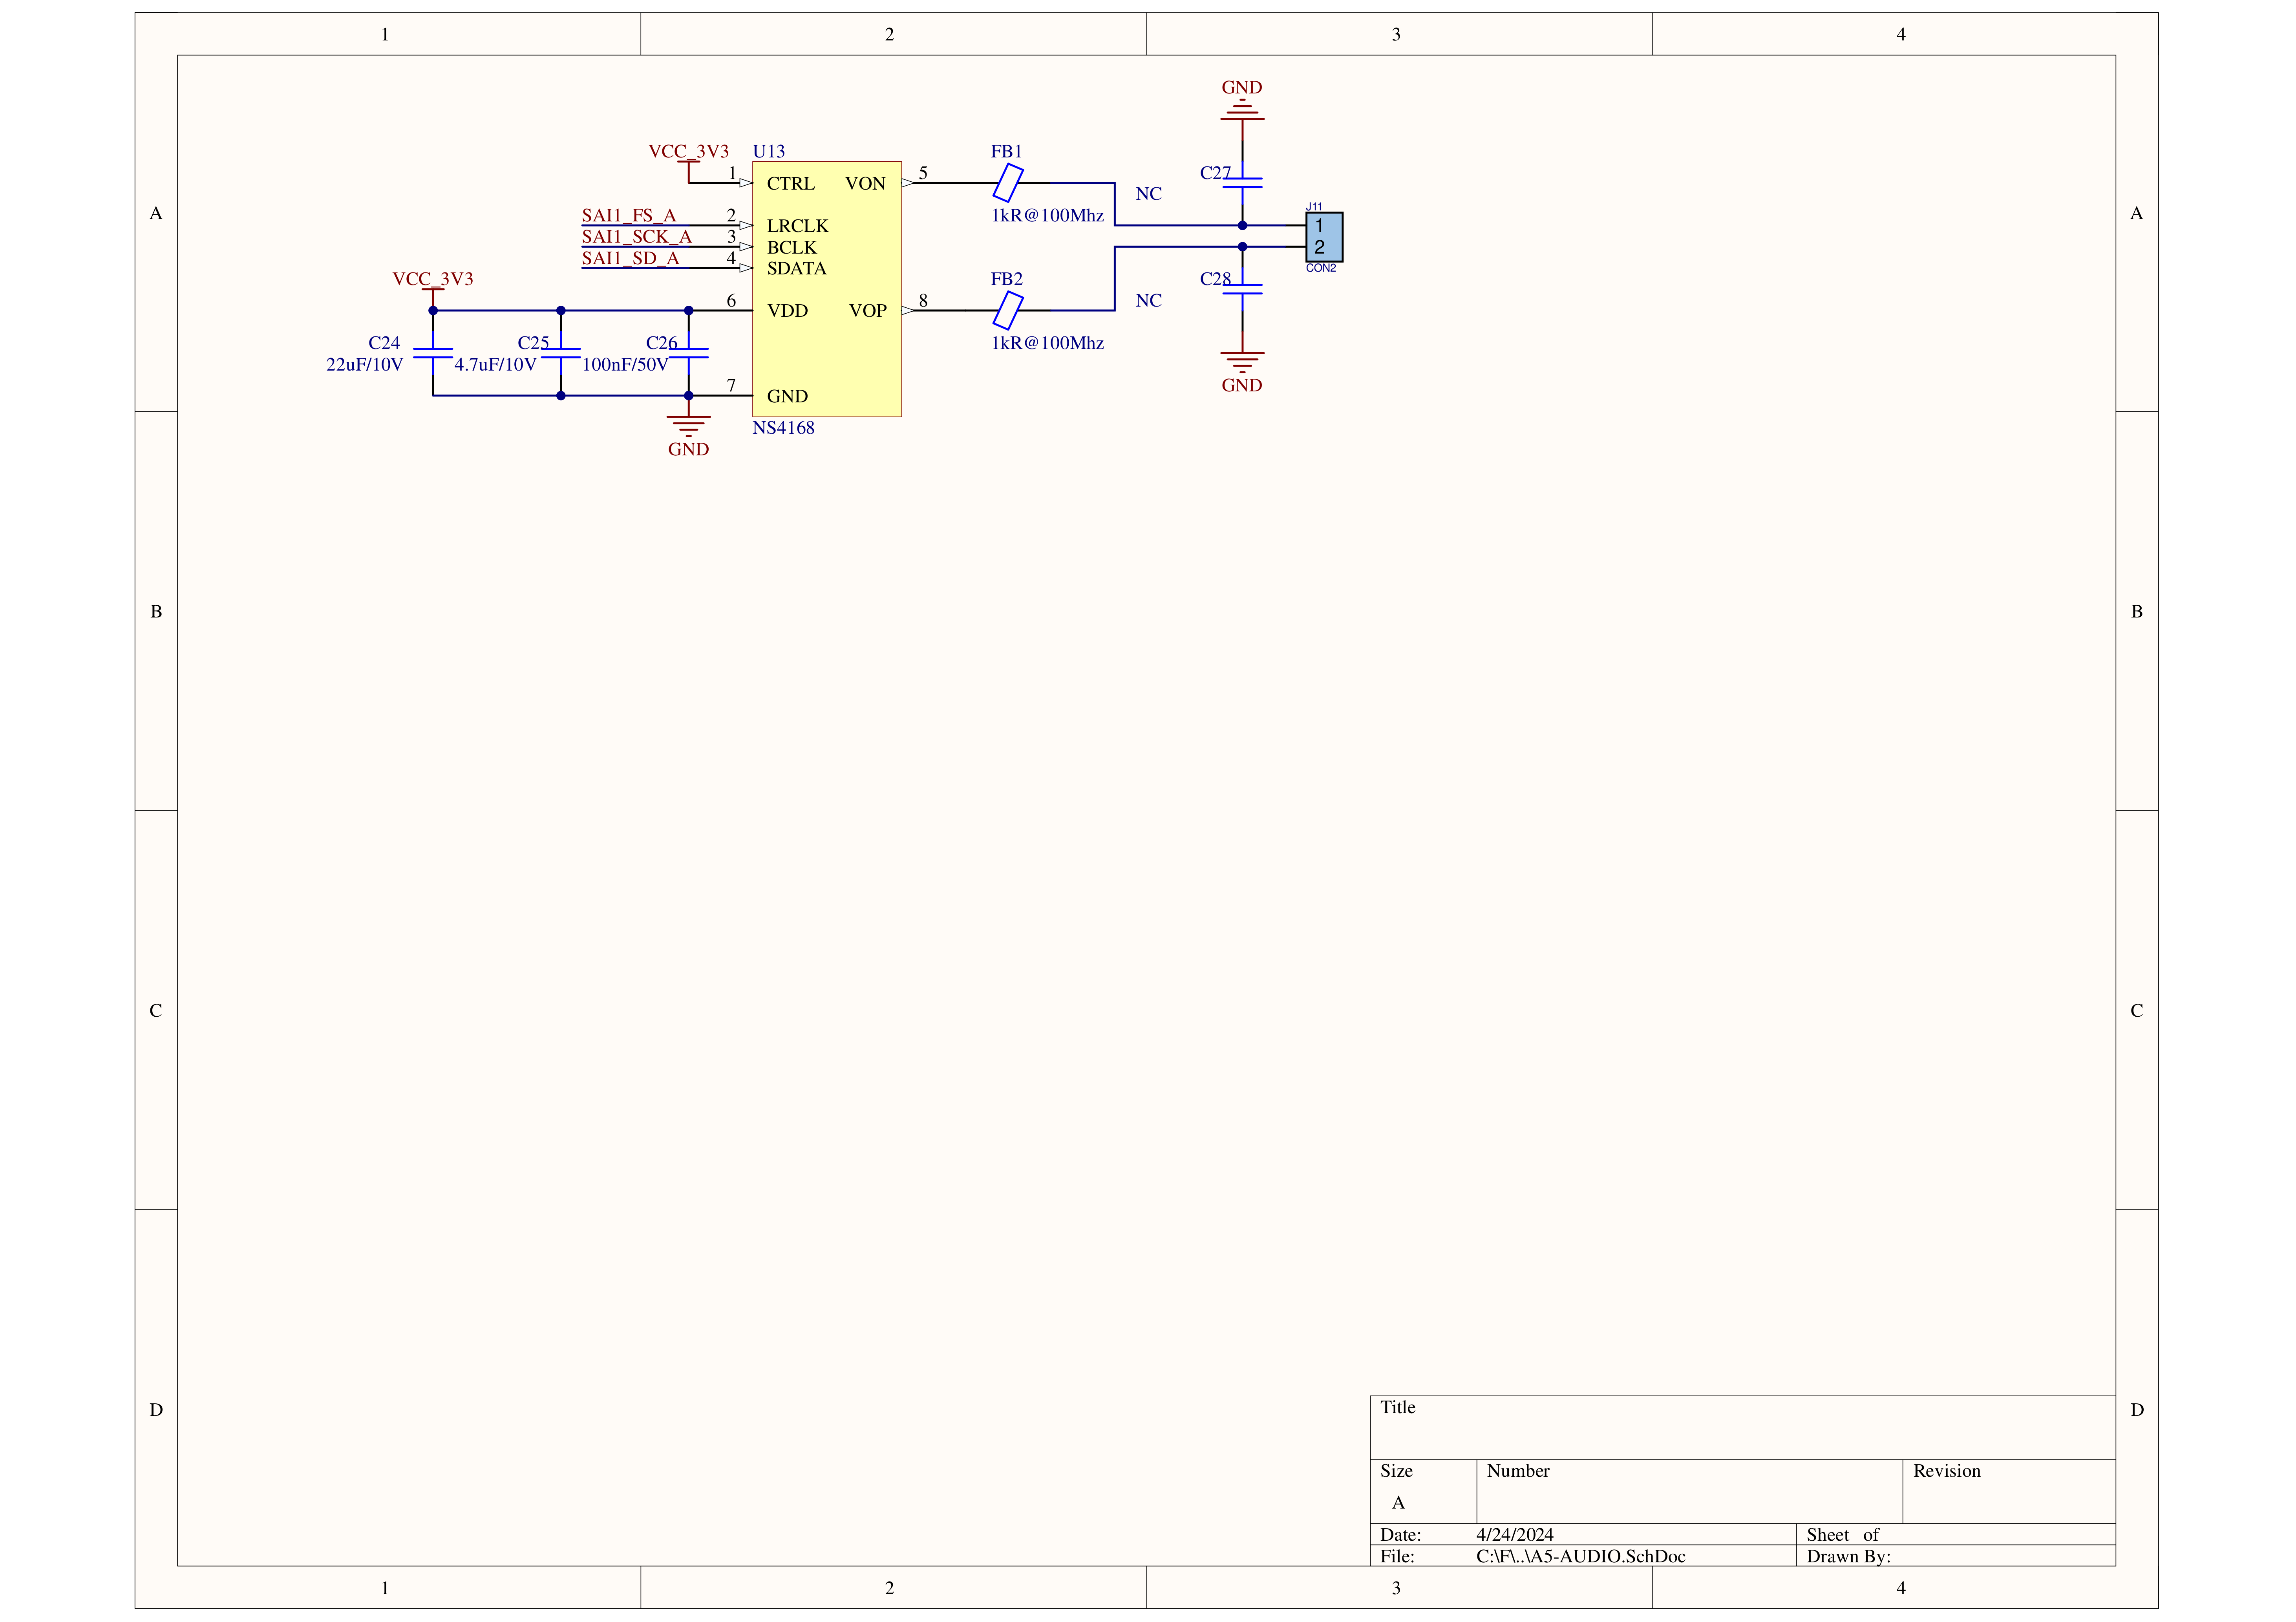Click the date 4/24/2024 in title block

[1515, 1535]
